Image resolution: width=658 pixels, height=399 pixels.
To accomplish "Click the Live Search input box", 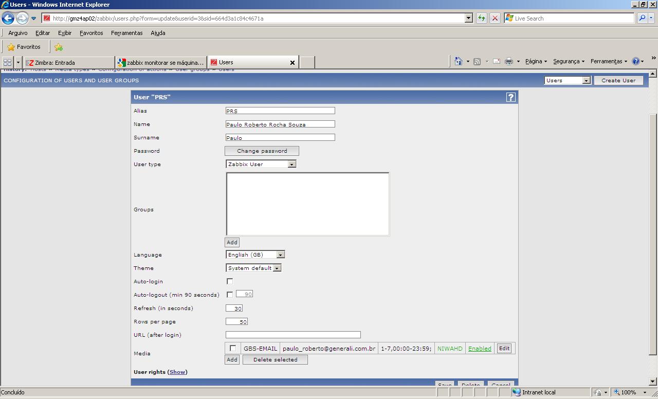I will coord(569,18).
